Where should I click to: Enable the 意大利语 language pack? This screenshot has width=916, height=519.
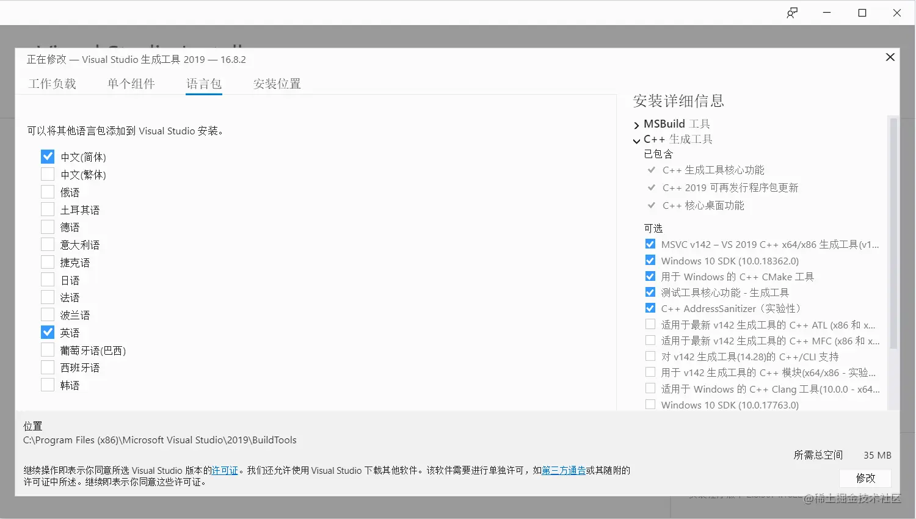point(48,245)
